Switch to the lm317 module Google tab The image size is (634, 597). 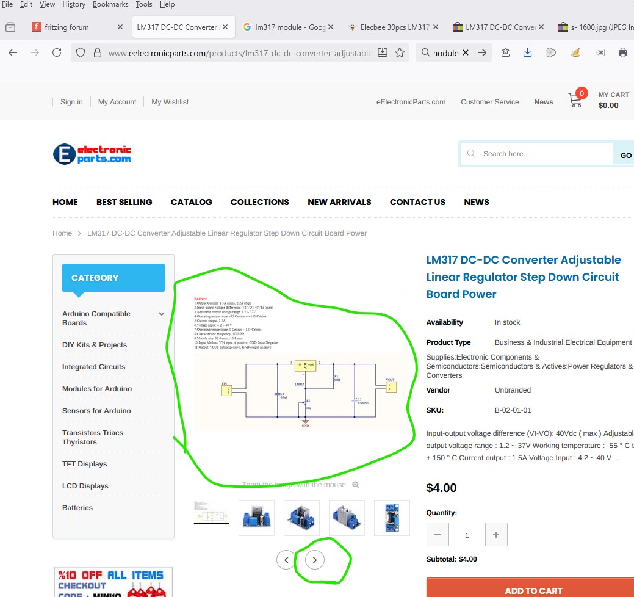[287, 27]
